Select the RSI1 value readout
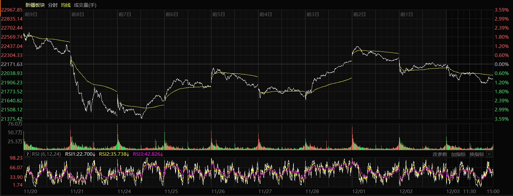This screenshot has height=196, width=513. pos(80,154)
